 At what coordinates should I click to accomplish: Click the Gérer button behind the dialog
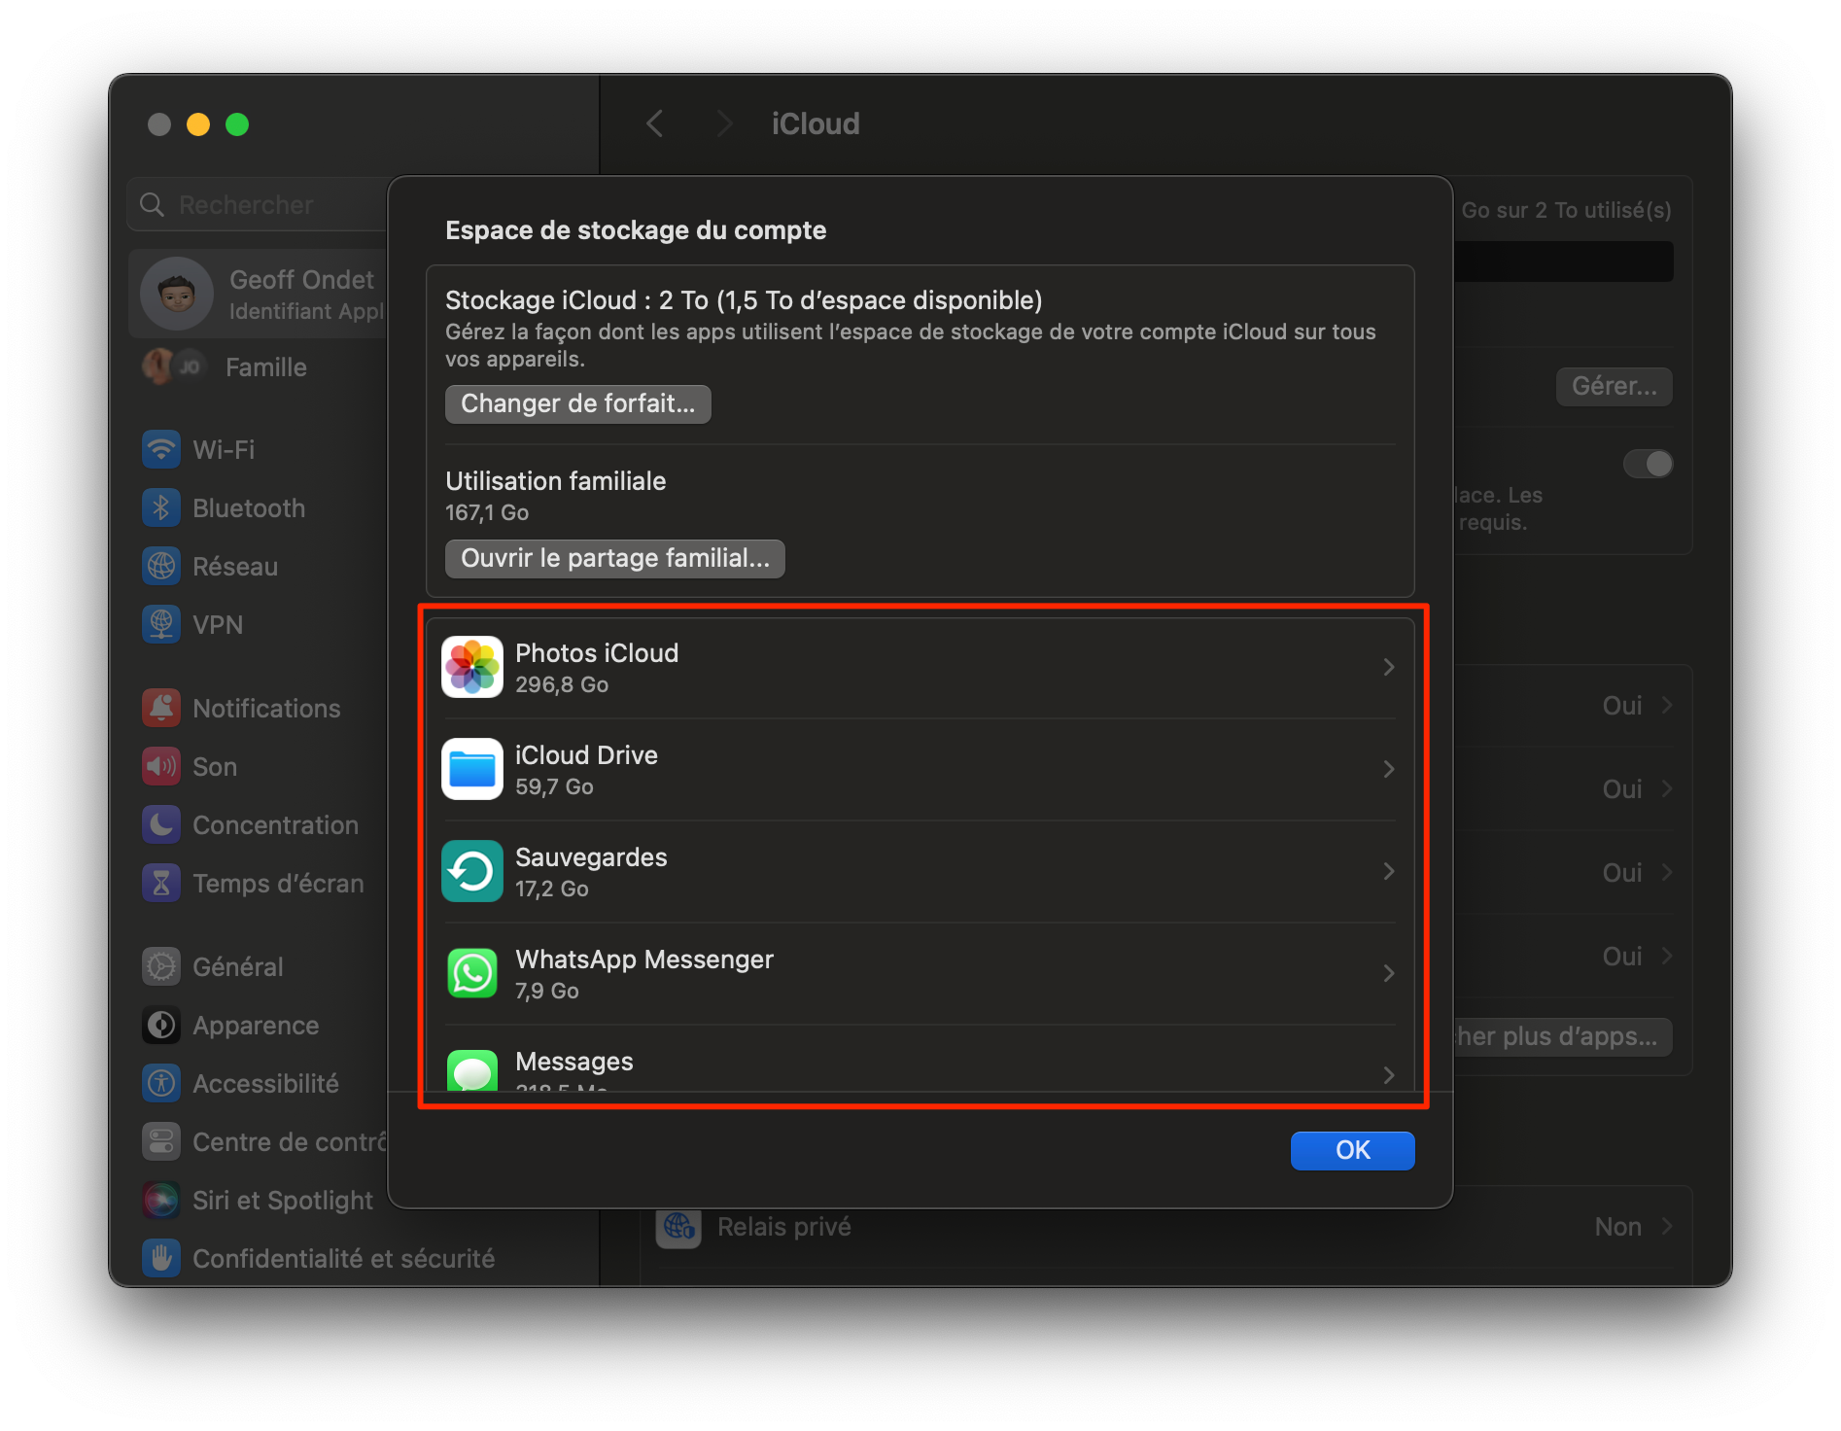(1614, 387)
